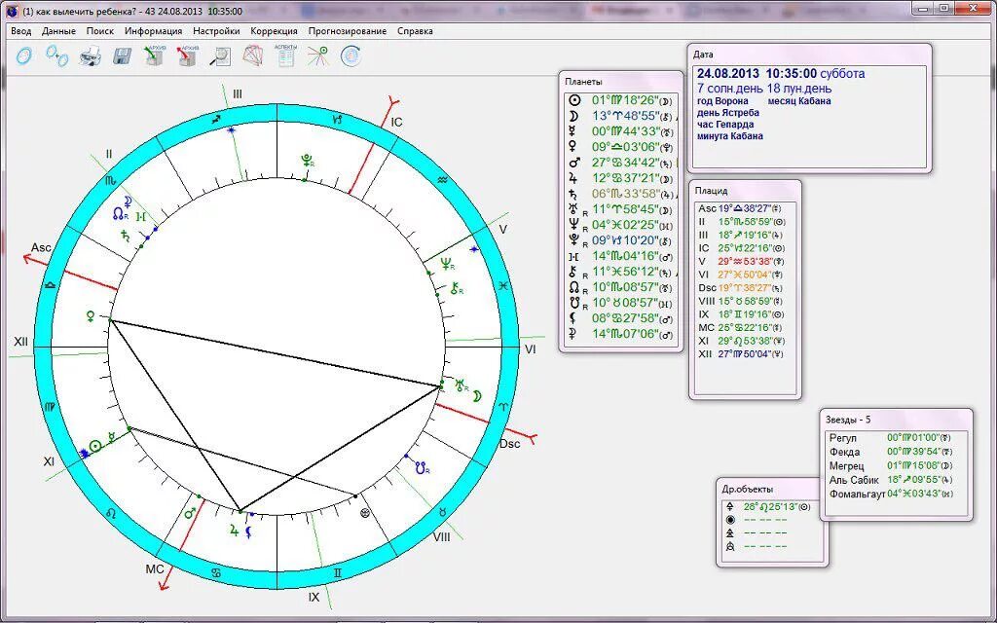Select the Chiron glyph on the chart
997x623 pixels.
pos(456,288)
